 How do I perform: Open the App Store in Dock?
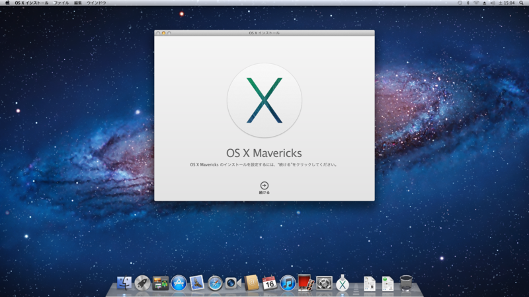pyautogui.click(x=179, y=283)
